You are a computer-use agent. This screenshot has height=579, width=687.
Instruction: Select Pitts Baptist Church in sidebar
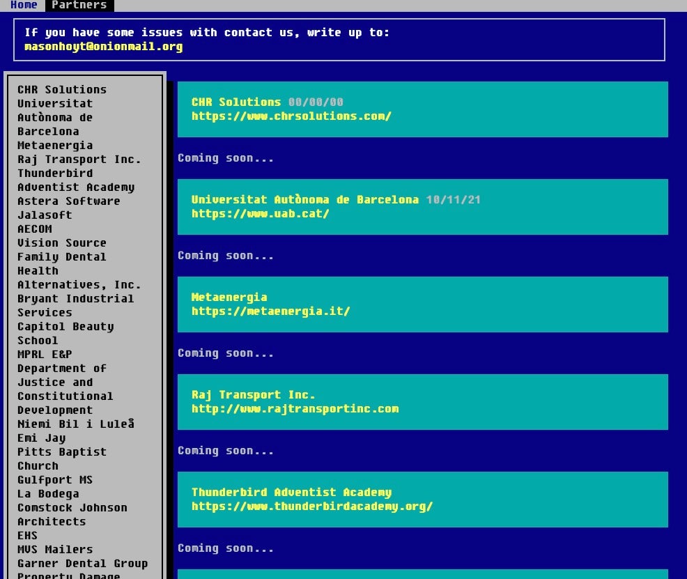point(62,458)
